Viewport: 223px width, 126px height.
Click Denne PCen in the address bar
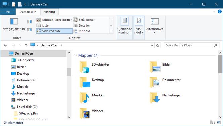(49, 45)
